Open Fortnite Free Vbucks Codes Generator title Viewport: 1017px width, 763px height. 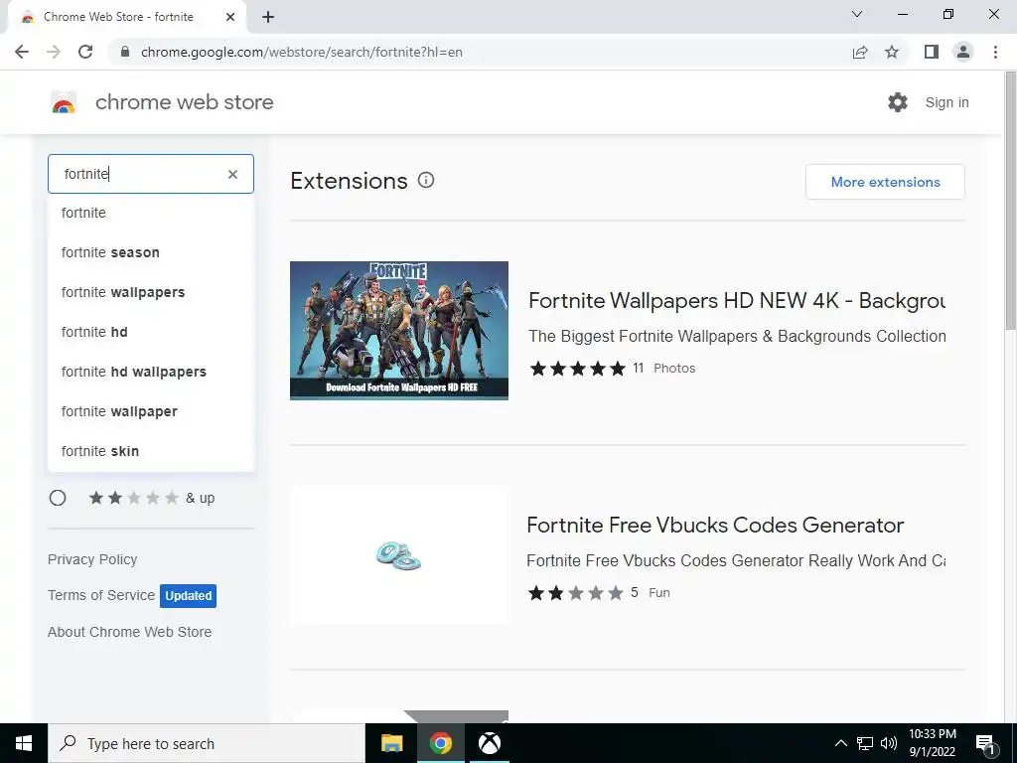(715, 525)
